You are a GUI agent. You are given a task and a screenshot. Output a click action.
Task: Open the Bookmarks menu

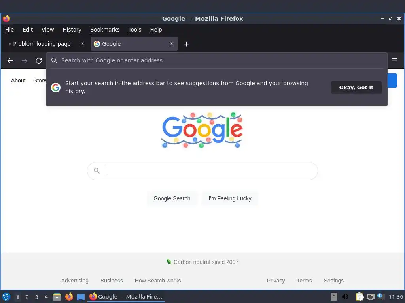[105, 30]
